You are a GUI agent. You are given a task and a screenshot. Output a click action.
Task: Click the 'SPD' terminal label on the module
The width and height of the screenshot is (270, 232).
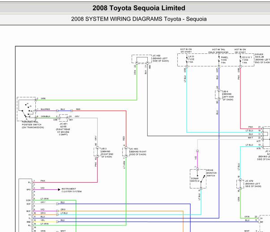pos(28,189)
